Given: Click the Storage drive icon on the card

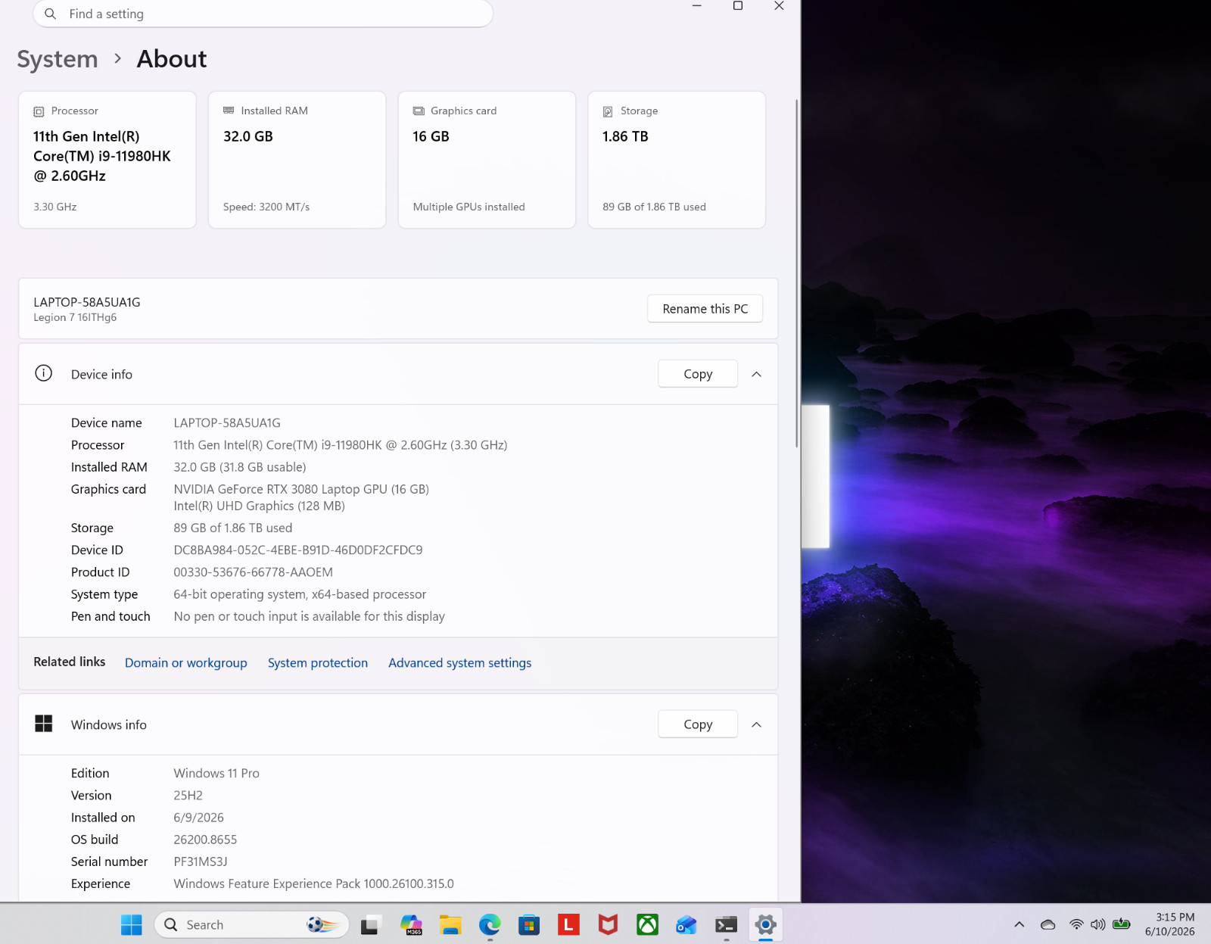Looking at the screenshot, I should [x=608, y=111].
